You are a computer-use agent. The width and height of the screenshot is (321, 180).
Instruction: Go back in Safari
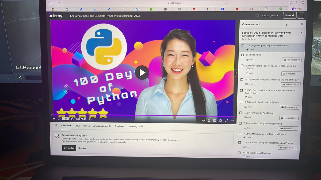pyautogui.click(x=60, y=3)
